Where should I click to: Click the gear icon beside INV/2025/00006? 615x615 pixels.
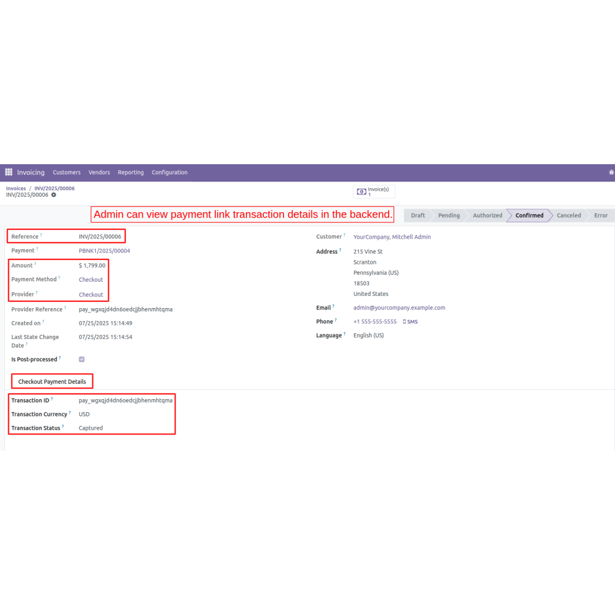coord(54,195)
